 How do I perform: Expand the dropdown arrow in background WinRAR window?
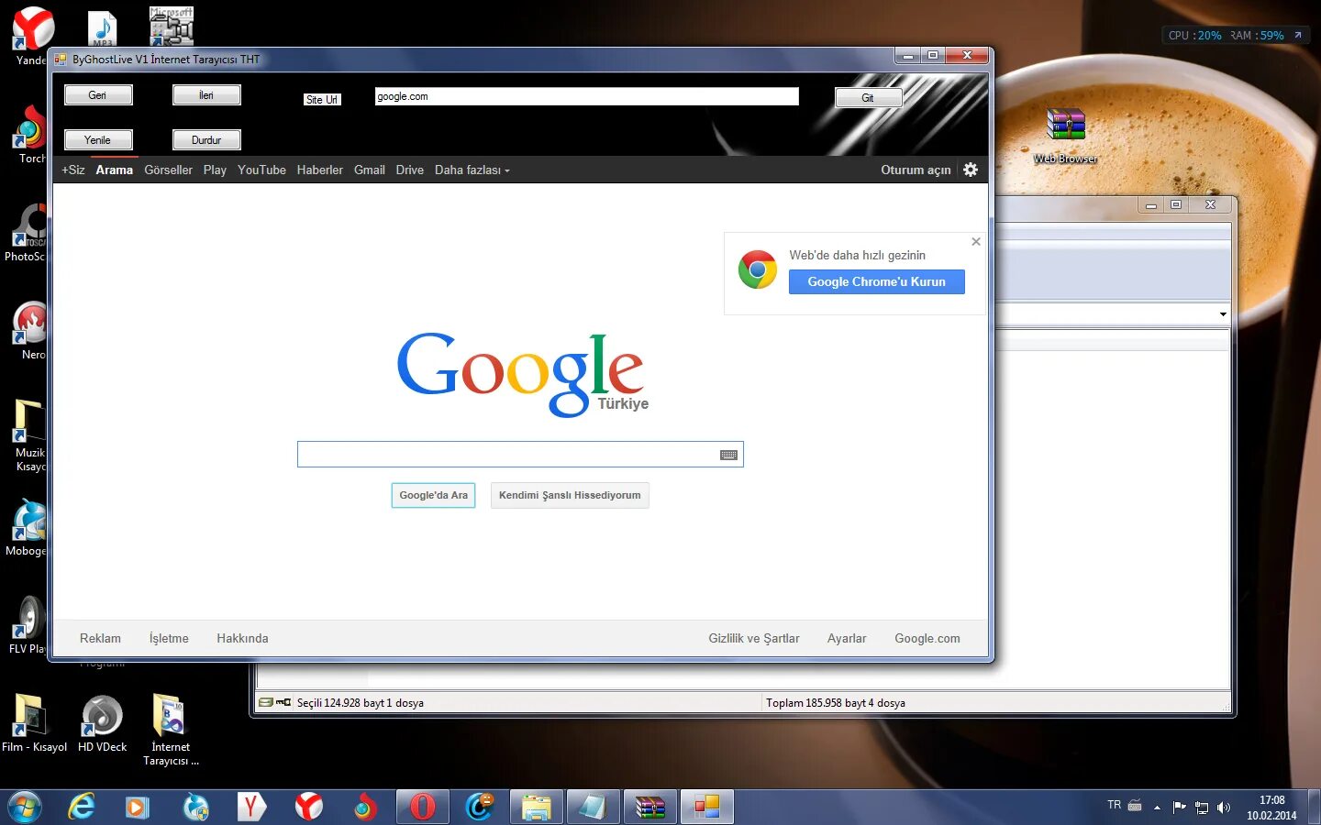1223,314
